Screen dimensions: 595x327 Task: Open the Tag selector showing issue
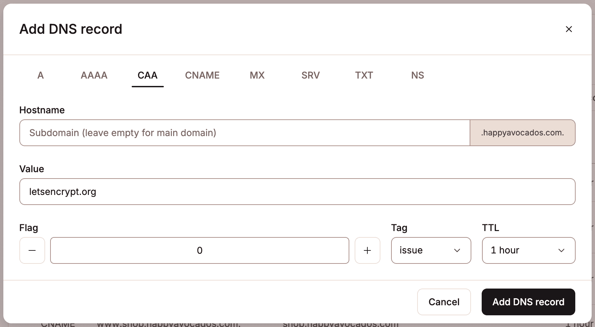point(431,250)
